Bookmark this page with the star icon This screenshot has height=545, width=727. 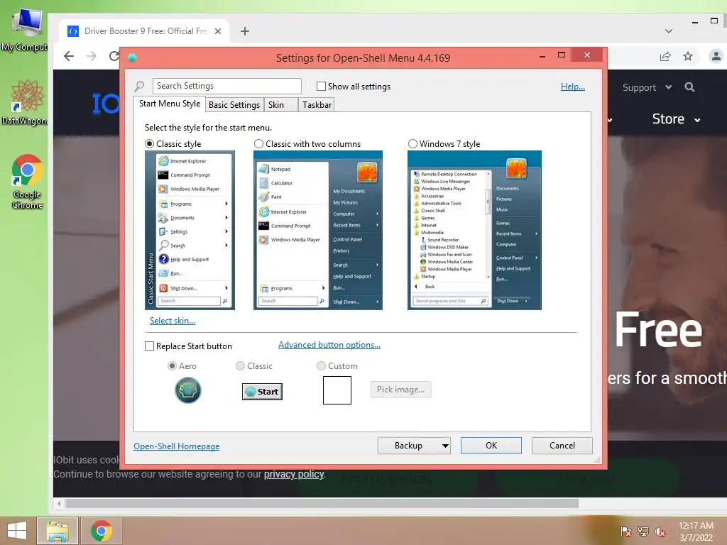687,56
